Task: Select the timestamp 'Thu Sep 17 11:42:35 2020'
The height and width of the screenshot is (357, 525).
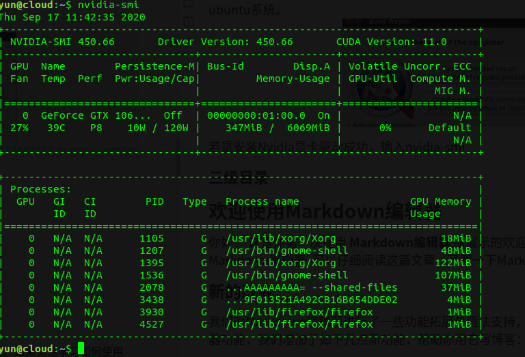Action: click(x=72, y=17)
